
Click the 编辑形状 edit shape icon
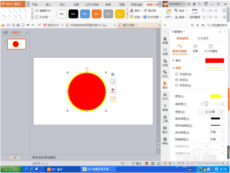click(37, 11)
